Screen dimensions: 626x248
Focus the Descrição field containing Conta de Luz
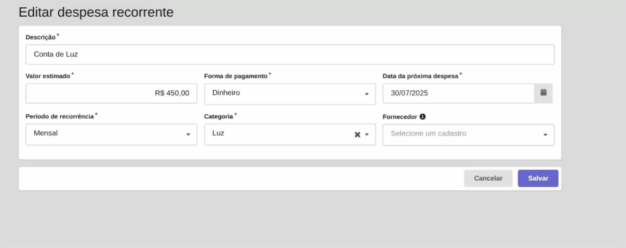[289, 55]
